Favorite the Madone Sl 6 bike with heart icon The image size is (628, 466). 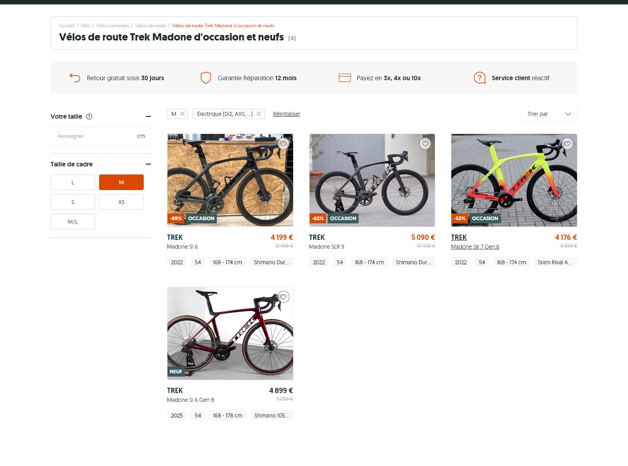click(x=283, y=144)
